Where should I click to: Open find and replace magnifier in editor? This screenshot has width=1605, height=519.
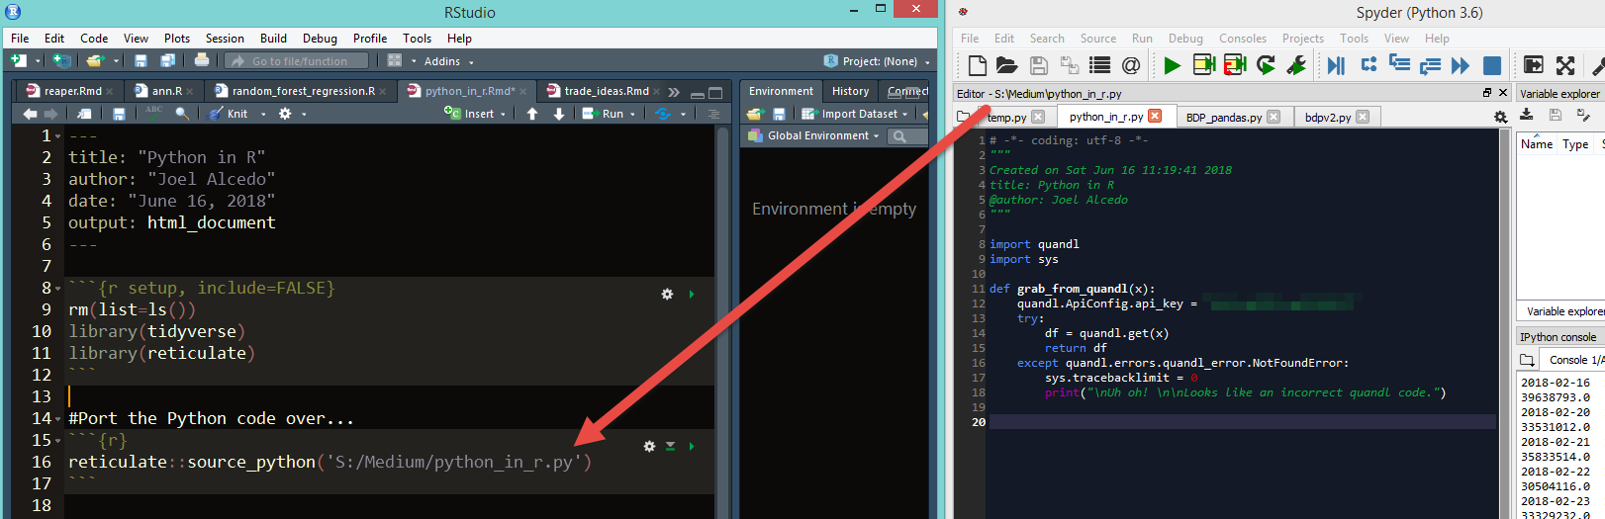[181, 114]
